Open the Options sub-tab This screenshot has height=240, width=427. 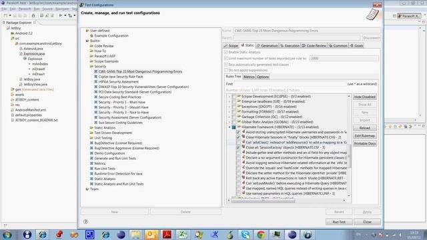pyautogui.click(x=263, y=77)
